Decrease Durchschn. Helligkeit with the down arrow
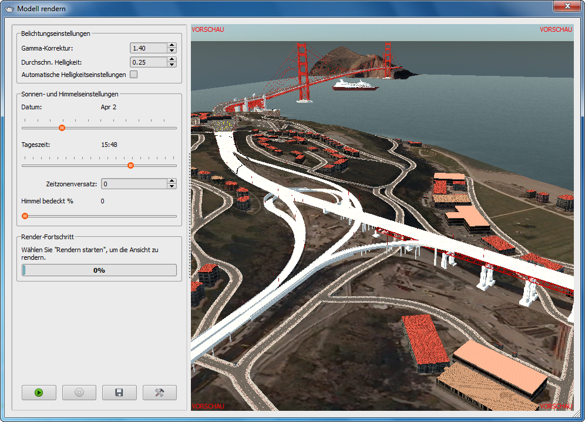 point(172,65)
